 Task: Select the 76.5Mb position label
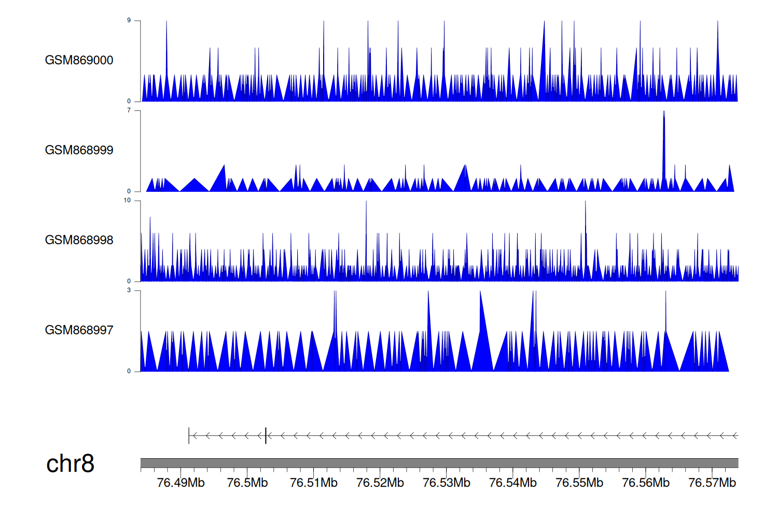click(x=247, y=483)
